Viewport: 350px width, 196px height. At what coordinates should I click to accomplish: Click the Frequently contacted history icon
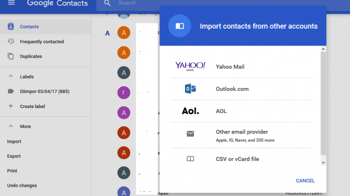point(11,41)
